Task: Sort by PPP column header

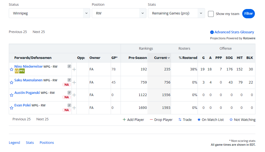Action: pos(218,58)
